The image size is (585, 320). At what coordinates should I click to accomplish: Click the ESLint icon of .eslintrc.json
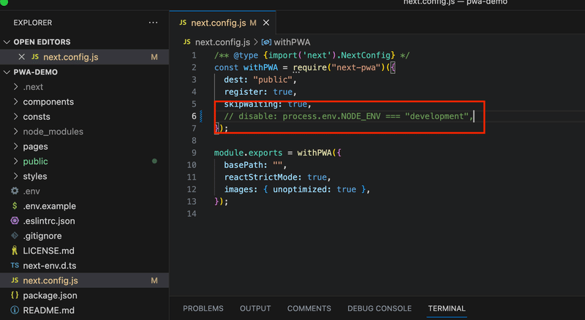click(x=15, y=221)
